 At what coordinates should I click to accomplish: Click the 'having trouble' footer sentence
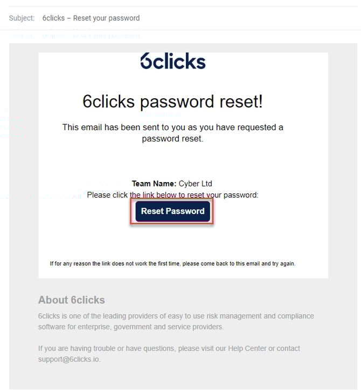tap(108, 348)
